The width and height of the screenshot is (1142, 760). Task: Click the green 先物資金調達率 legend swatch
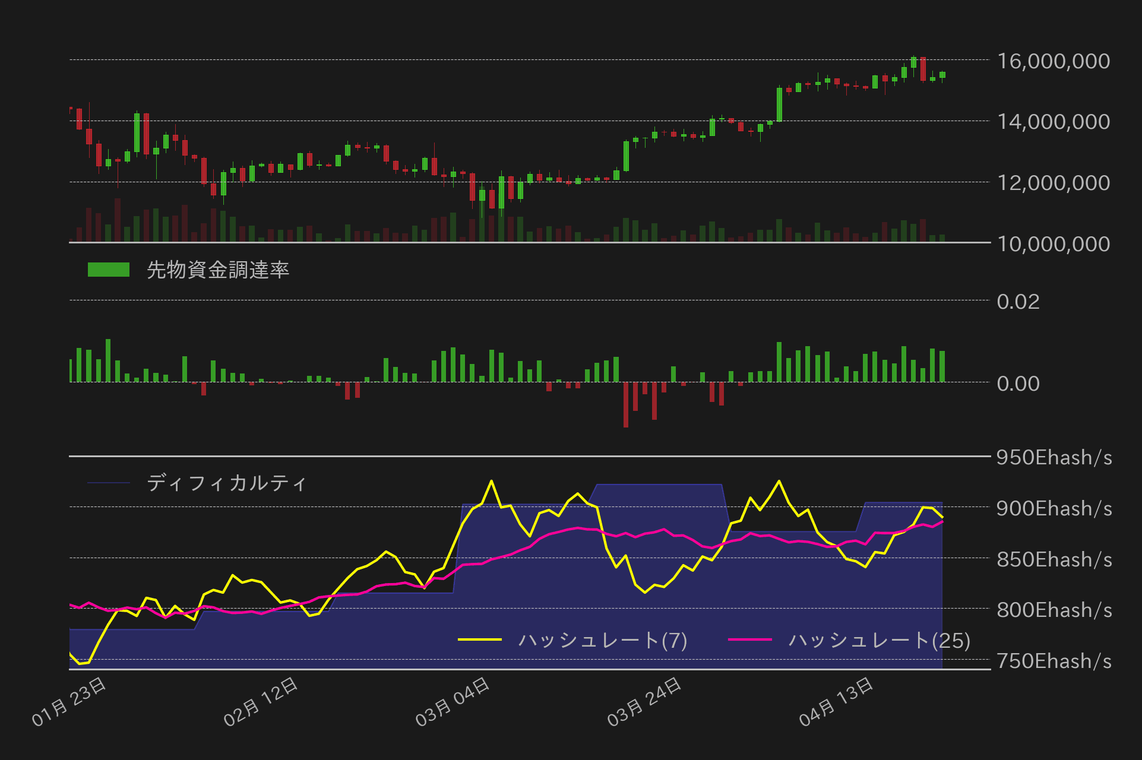(109, 270)
